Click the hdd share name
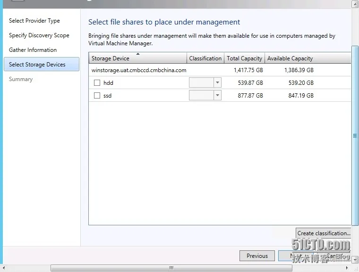This screenshot has width=359, height=272. [108, 83]
